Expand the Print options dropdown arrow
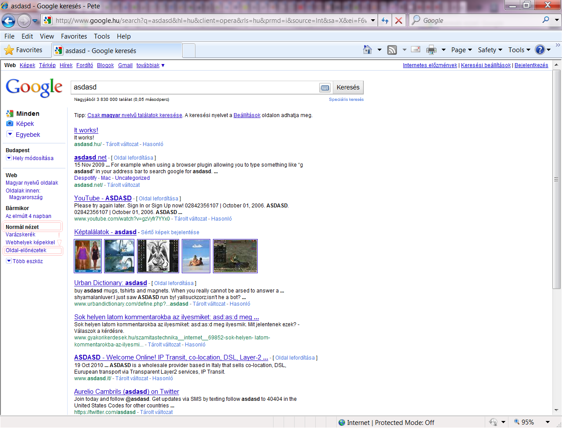Screen dimensions: 562x428 tap(443, 50)
